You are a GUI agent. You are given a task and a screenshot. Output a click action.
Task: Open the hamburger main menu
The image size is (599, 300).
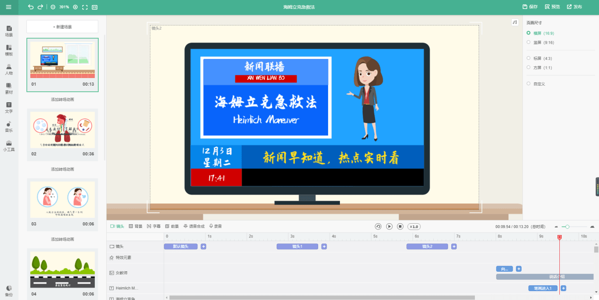coord(8,7)
